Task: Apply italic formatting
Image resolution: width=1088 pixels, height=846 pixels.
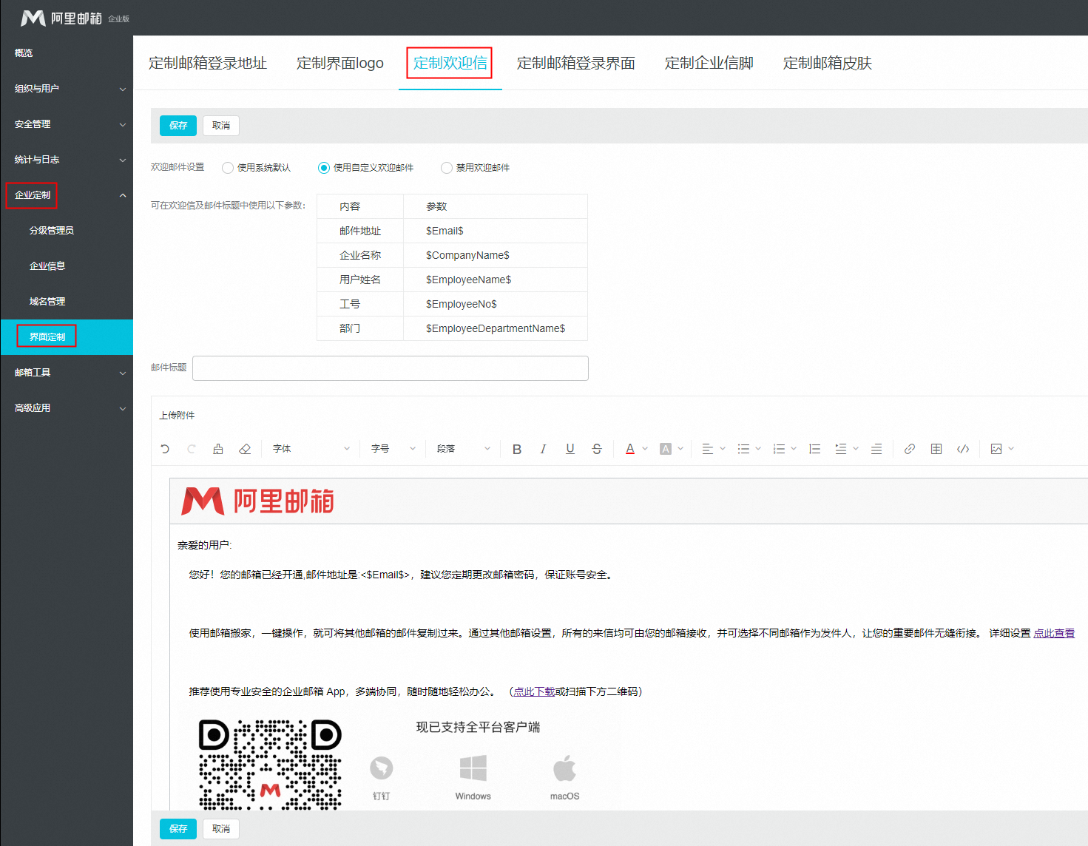Action: pos(543,448)
